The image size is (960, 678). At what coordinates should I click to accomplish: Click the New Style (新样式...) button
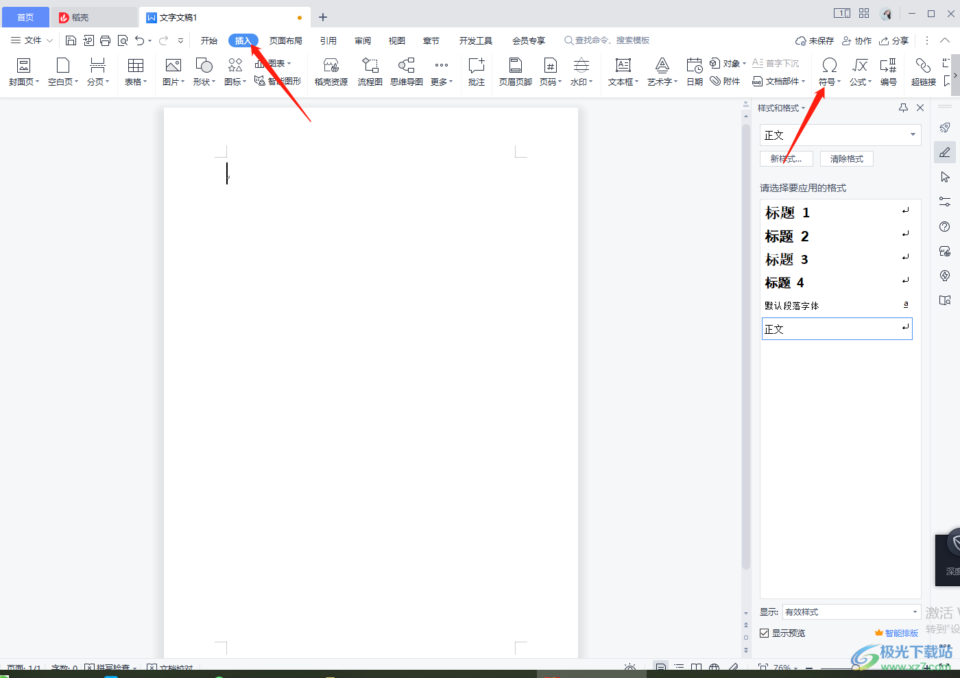(786, 158)
